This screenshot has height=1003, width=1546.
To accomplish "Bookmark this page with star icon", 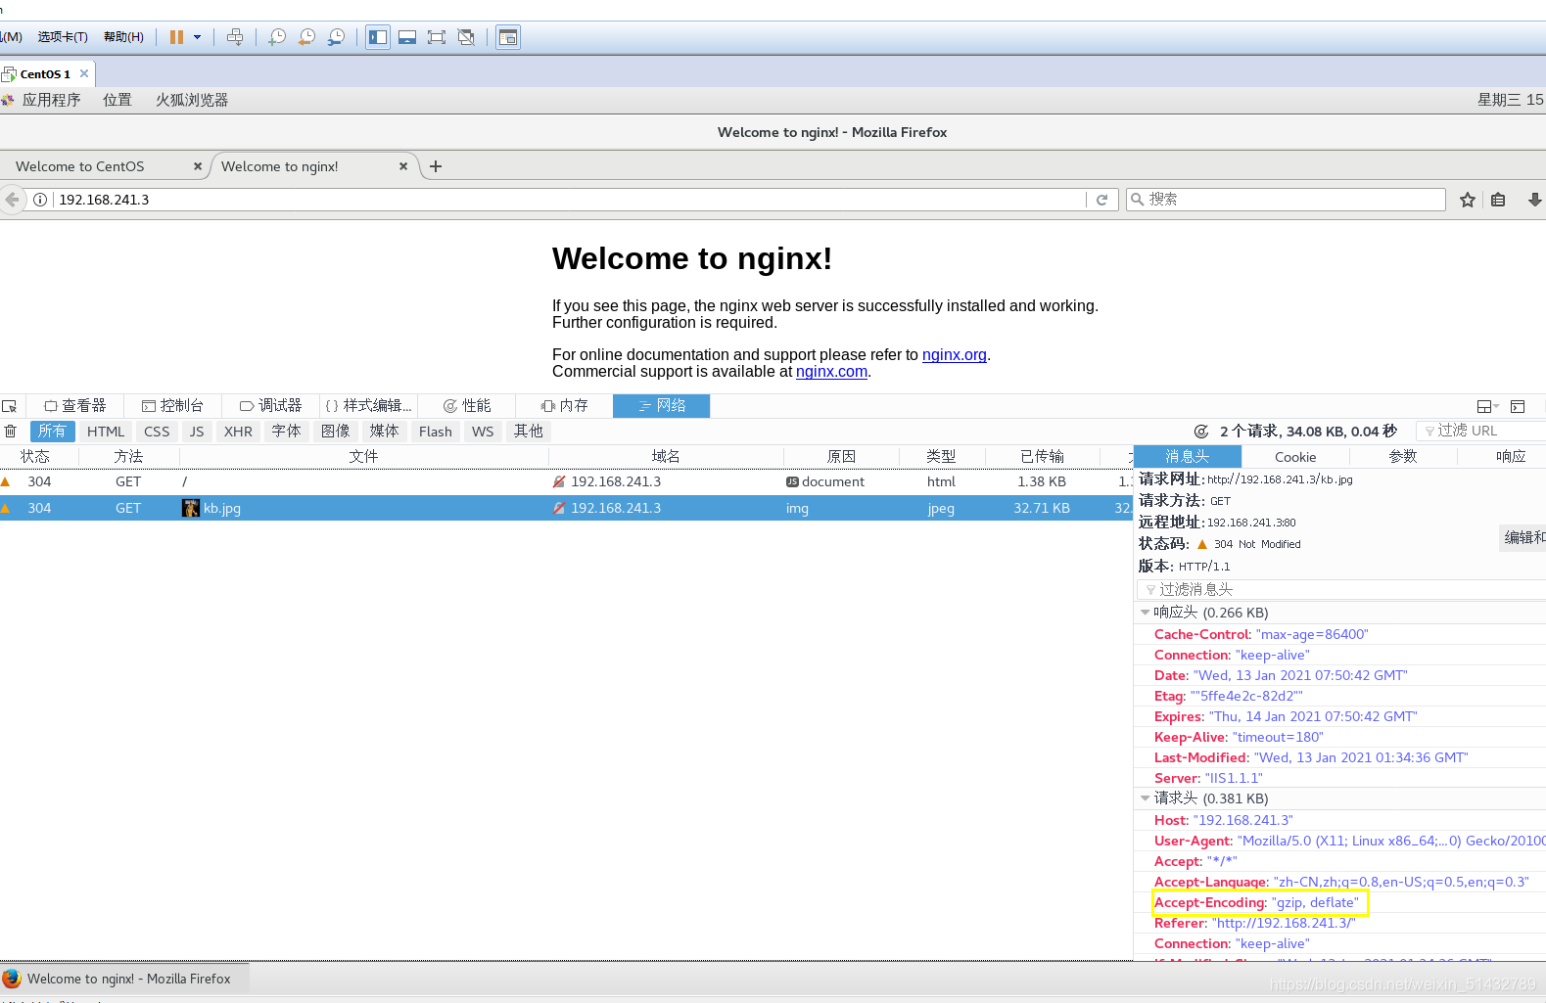I will 1468,200.
